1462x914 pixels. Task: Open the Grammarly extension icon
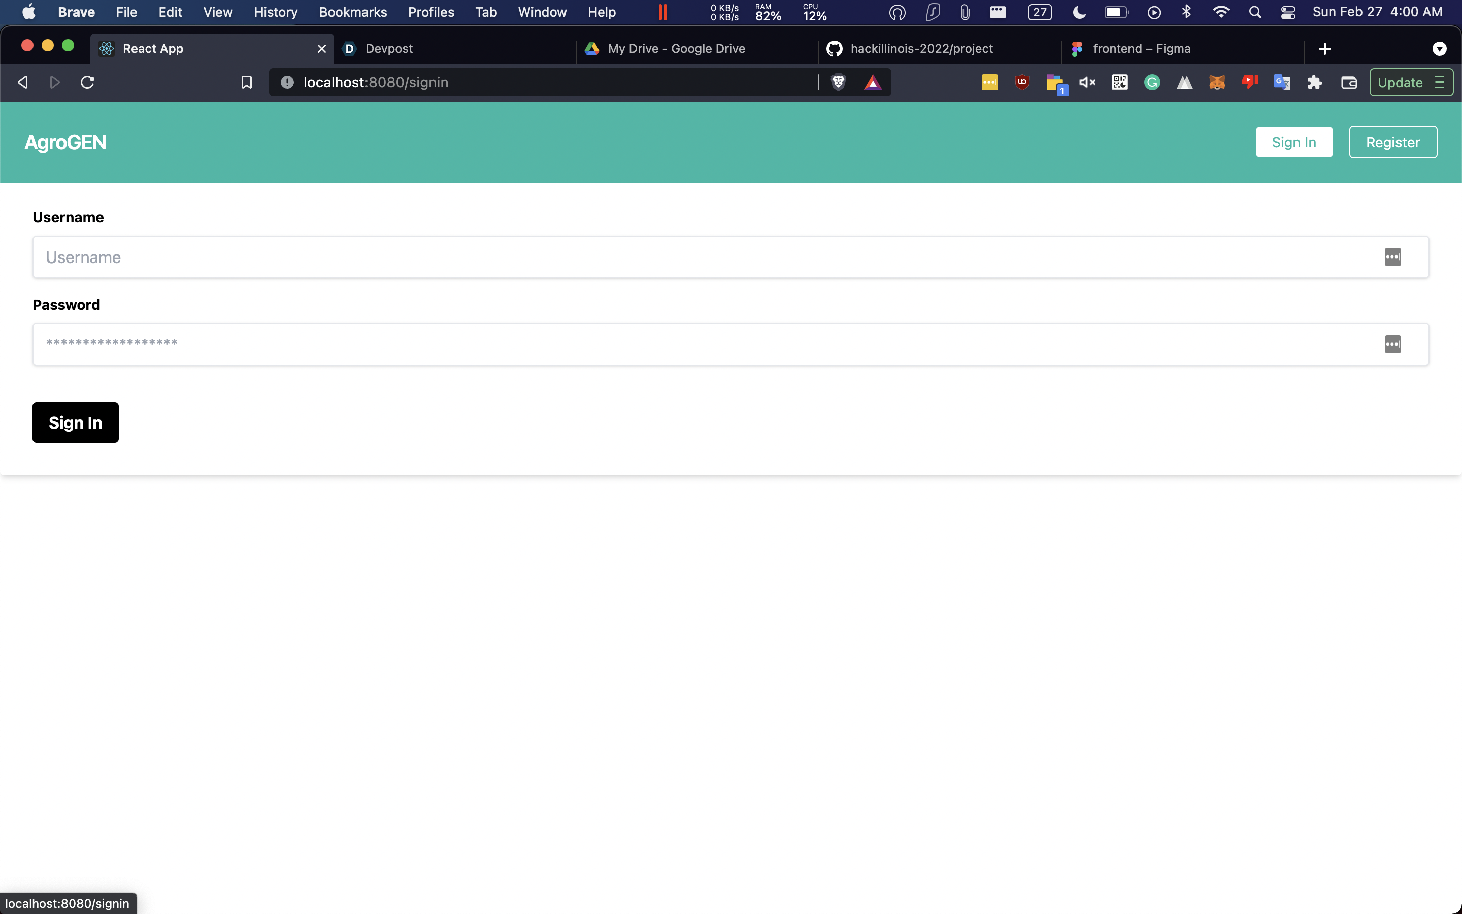[x=1152, y=82]
